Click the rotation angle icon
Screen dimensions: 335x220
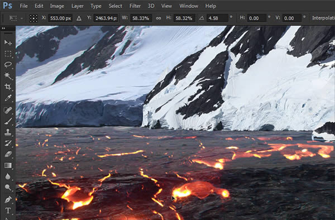point(202,18)
